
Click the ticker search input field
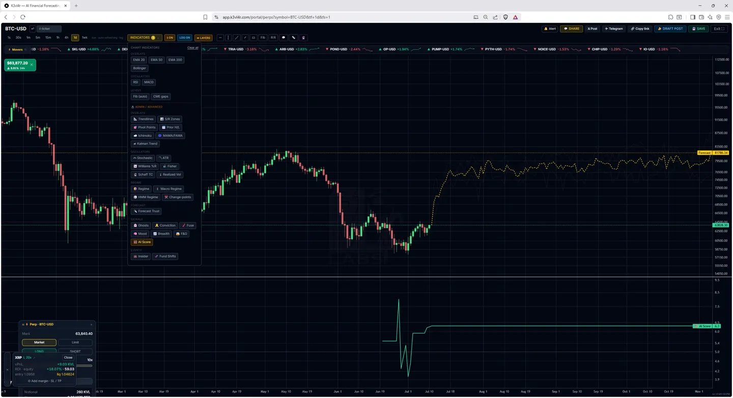pos(49,29)
